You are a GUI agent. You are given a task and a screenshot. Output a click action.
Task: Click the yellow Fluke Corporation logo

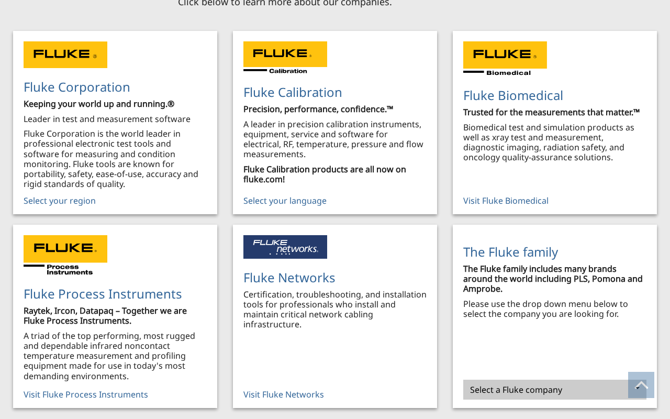(x=65, y=54)
